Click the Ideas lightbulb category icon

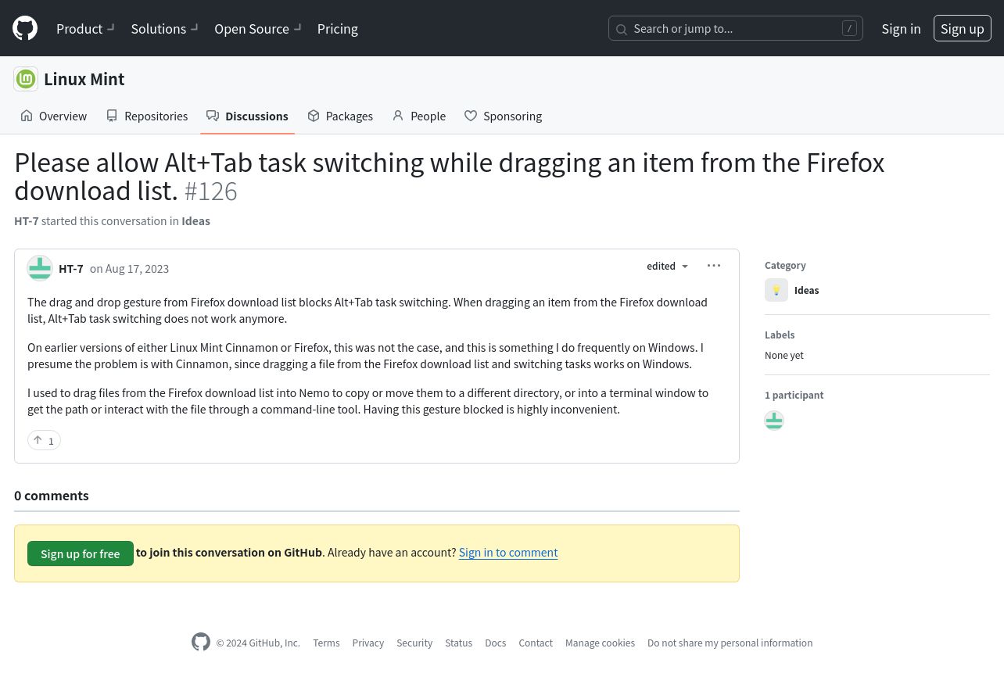tap(776, 290)
